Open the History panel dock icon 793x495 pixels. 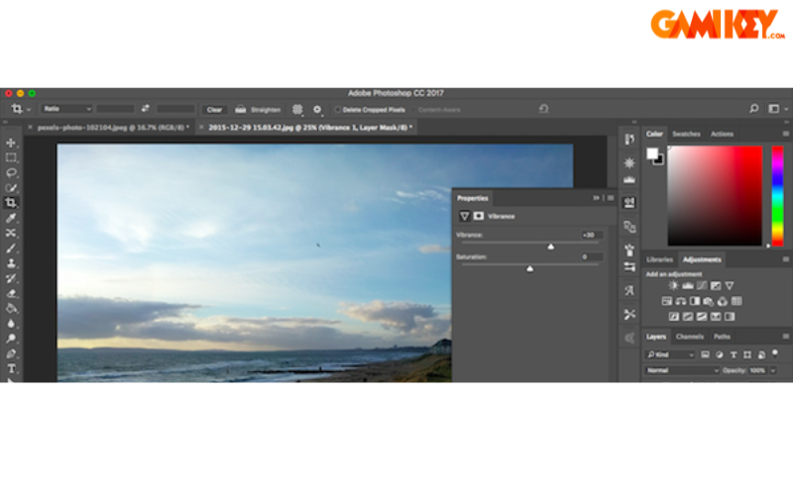[x=629, y=139]
